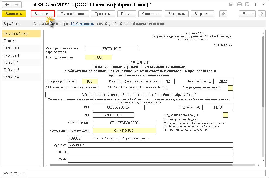This screenshot has height=178, width=269.
Task: Click the scroll right arrow at bottom
Action: click(x=259, y=165)
